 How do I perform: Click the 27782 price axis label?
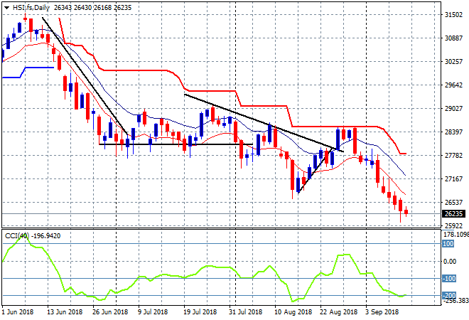(453, 155)
